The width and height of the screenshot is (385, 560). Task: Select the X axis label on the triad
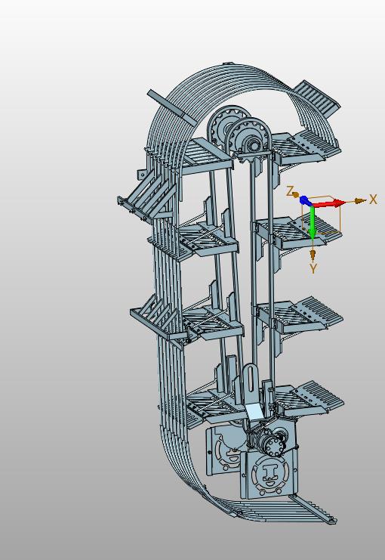(x=373, y=200)
